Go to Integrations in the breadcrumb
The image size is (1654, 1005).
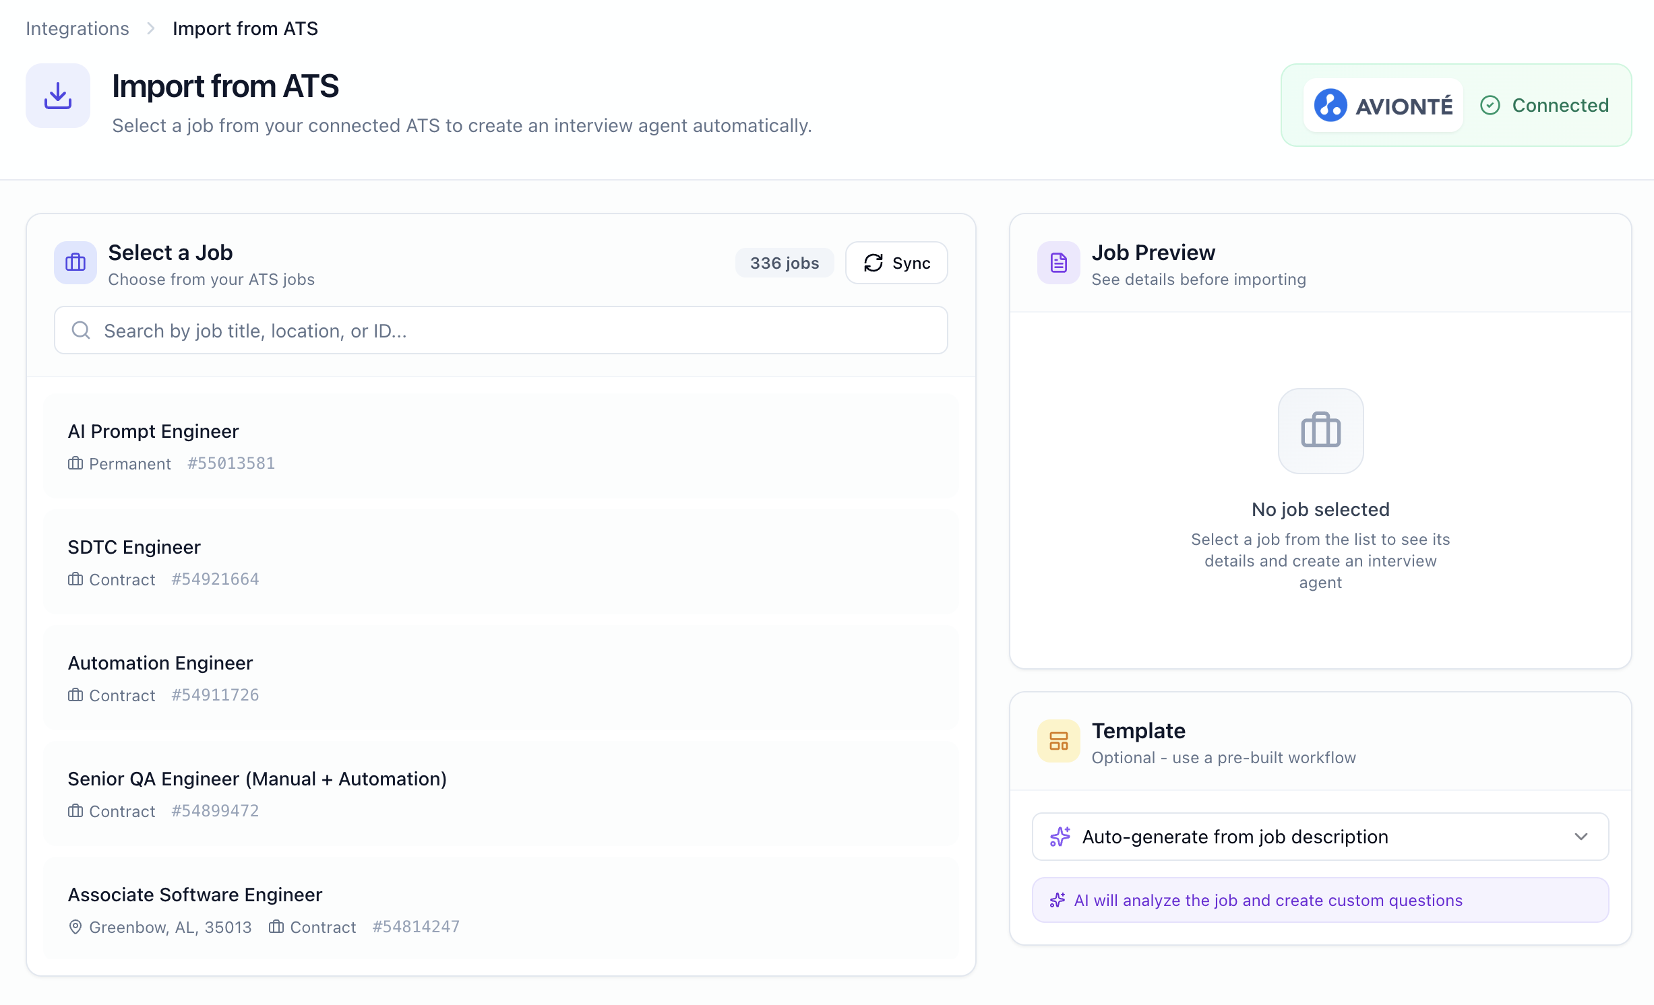pos(77,28)
